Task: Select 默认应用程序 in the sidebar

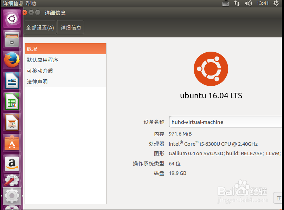Action: tap(66, 60)
